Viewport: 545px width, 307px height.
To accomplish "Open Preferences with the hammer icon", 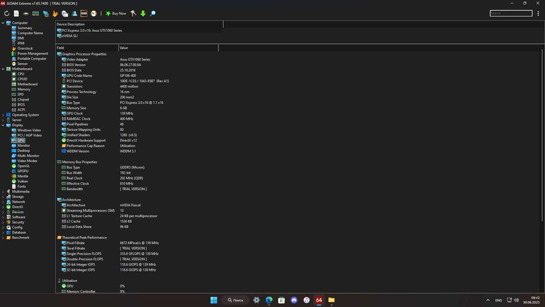I will 133,14.
